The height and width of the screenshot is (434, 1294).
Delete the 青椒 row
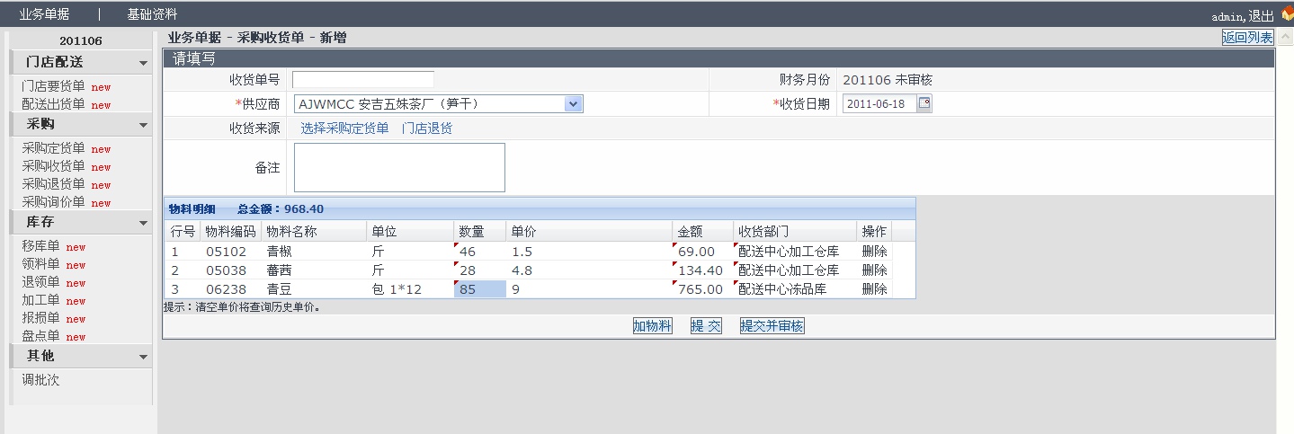(x=874, y=252)
